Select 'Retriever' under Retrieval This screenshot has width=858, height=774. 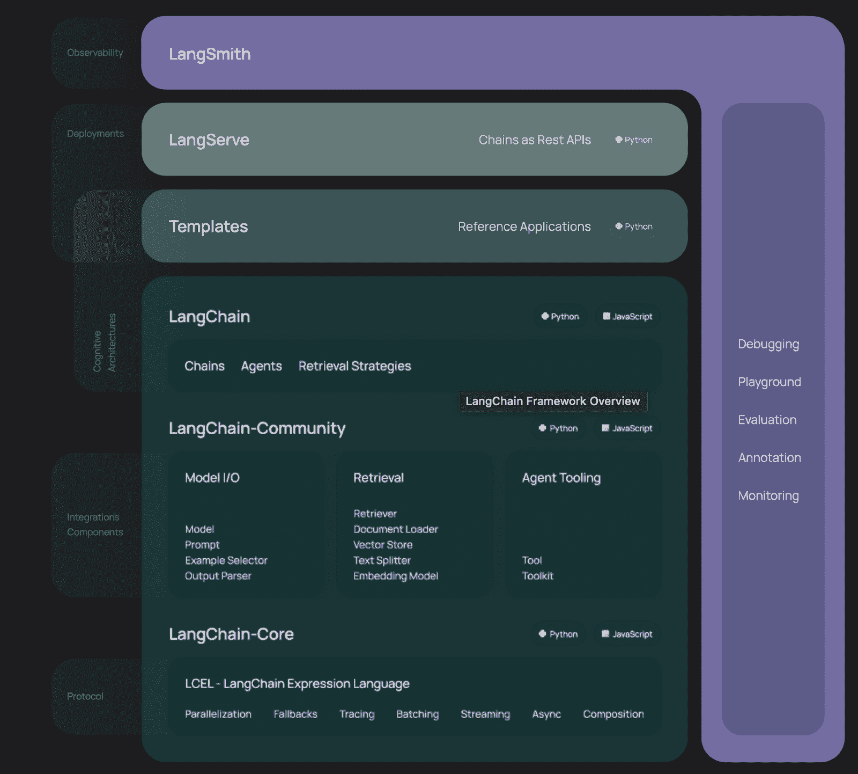click(x=375, y=514)
